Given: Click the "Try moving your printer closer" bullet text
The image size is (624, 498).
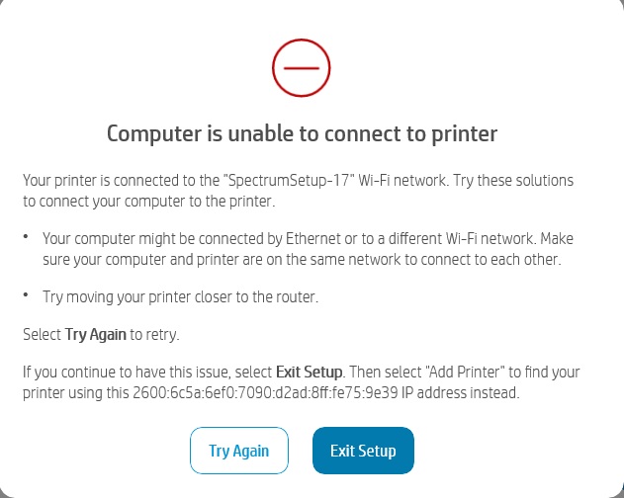Looking at the screenshot, I should coord(181,297).
